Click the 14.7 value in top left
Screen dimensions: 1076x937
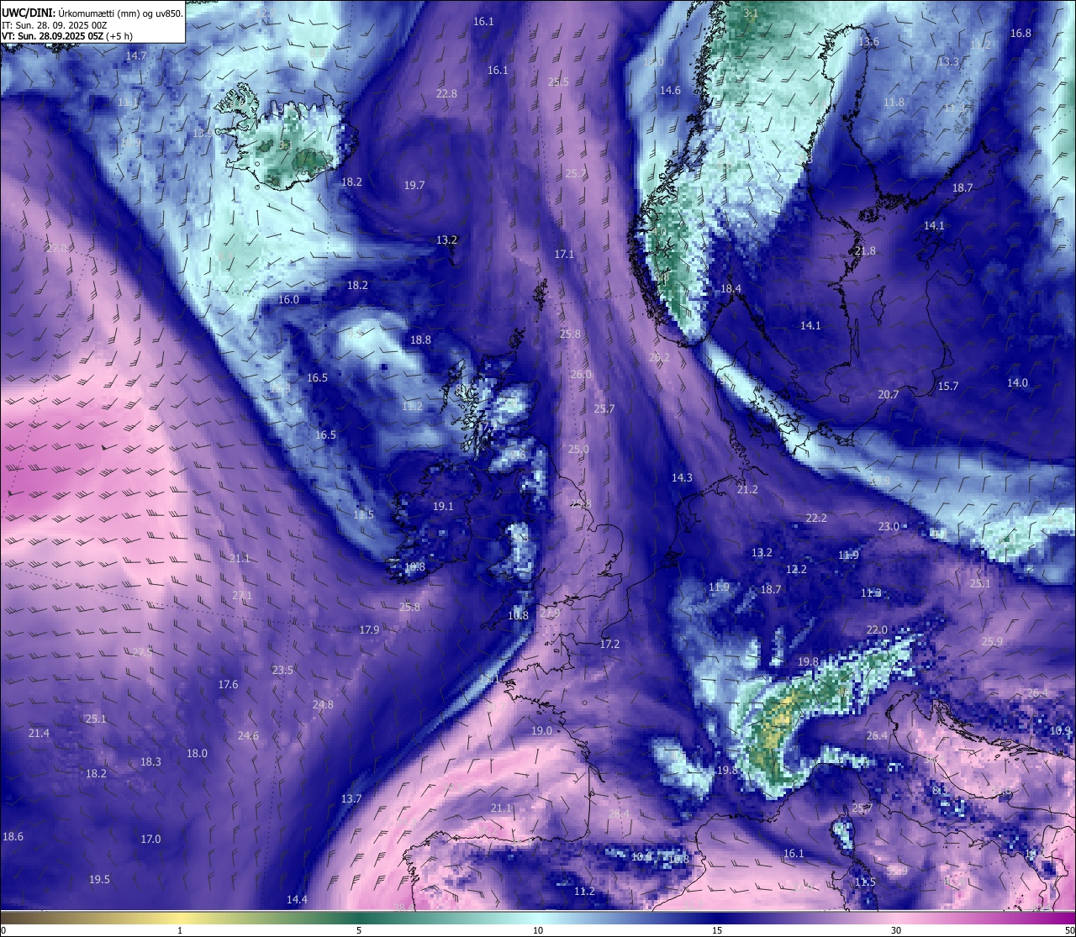click(136, 55)
